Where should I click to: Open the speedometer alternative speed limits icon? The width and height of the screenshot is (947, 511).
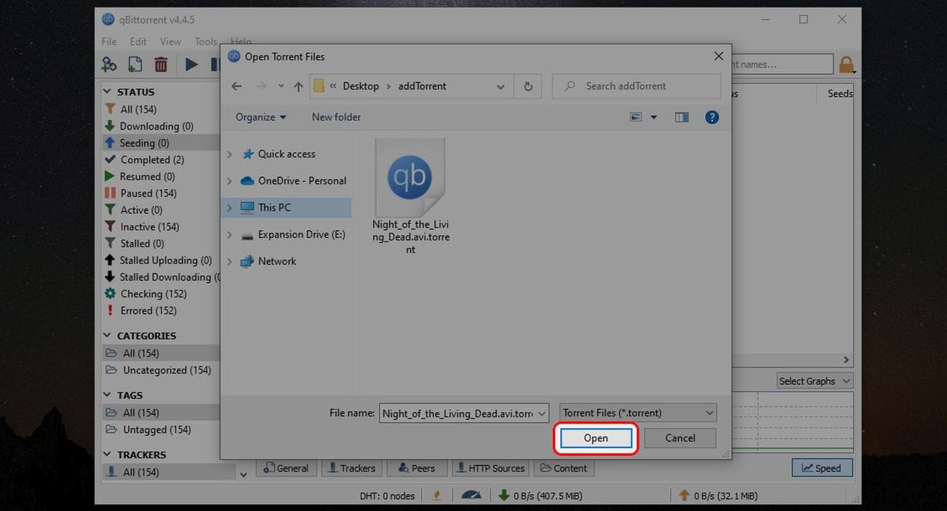point(471,495)
